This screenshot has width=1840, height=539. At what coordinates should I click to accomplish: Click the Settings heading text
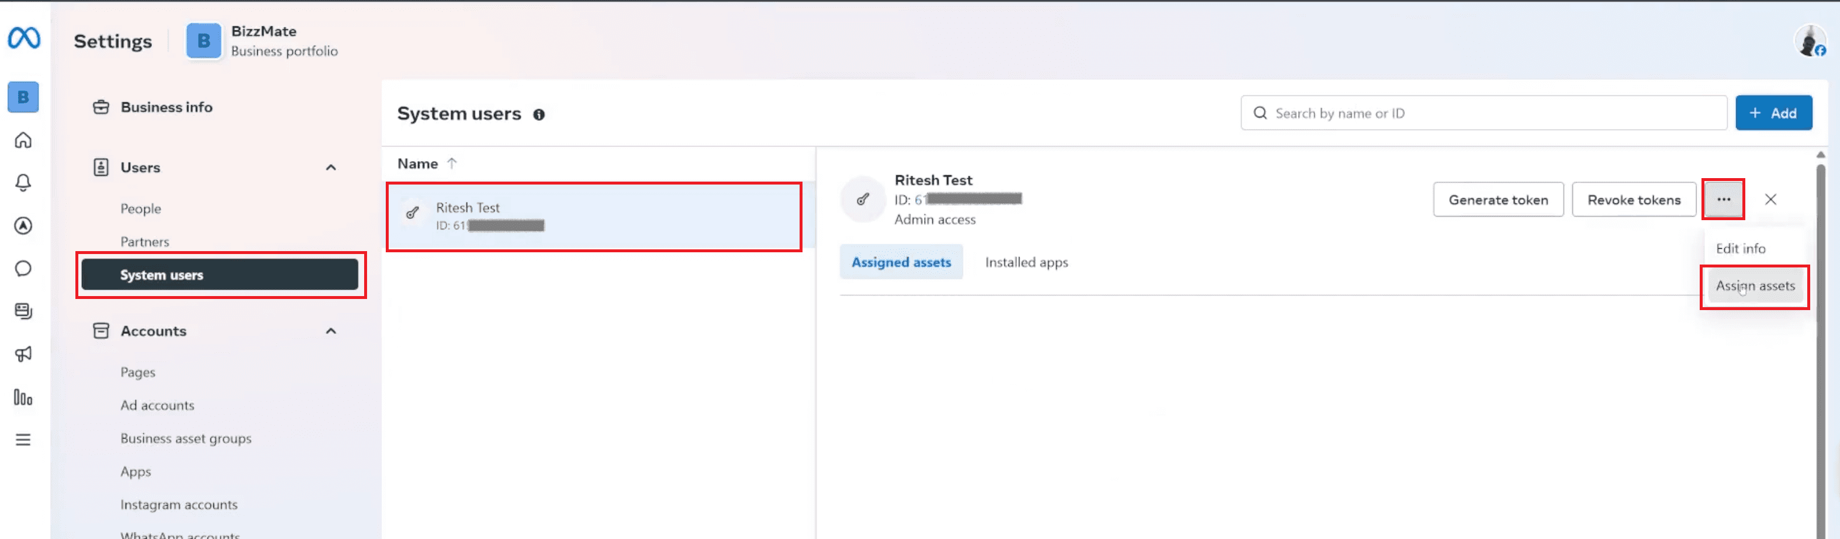[113, 41]
